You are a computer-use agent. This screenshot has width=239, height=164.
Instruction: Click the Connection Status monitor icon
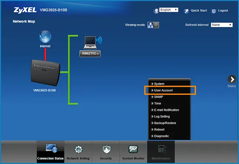pyautogui.click(x=52, y=148)
